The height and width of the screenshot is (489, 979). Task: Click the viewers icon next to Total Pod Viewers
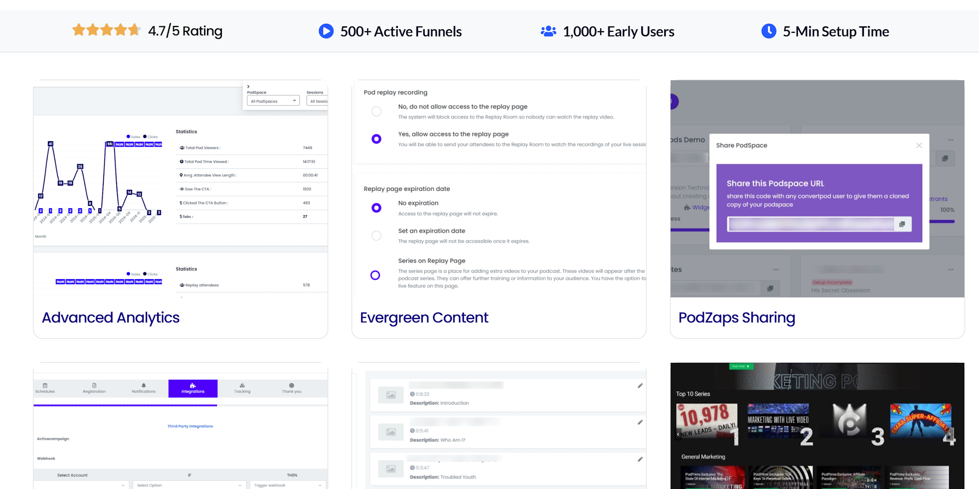pyautogui.click(x=182, y=148)
